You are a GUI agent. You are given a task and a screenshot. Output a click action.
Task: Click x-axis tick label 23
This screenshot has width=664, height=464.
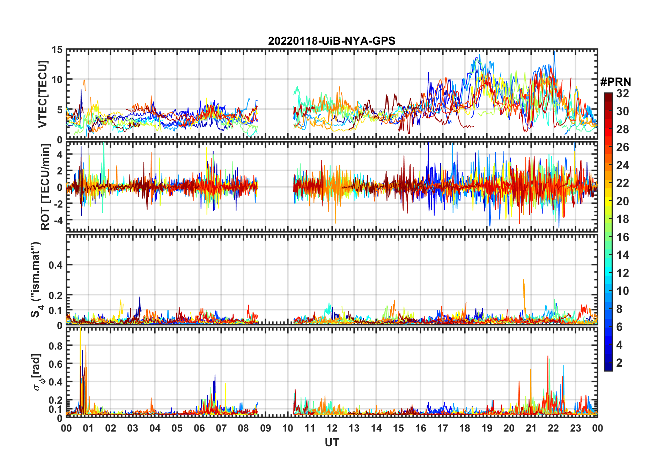pos(575,428)
